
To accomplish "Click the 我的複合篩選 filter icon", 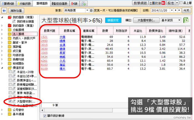I will click(14, 21).
